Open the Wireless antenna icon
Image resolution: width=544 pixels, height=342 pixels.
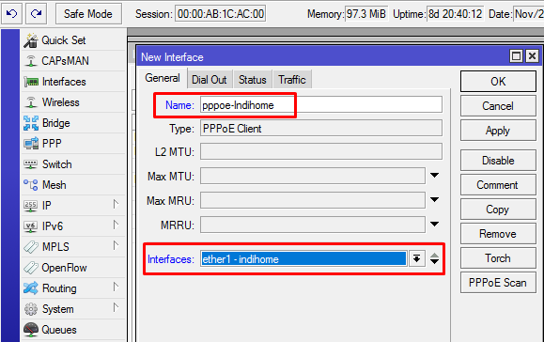30,102
